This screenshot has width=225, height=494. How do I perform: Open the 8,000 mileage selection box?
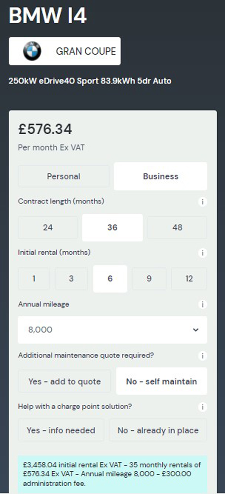(112, 330)
